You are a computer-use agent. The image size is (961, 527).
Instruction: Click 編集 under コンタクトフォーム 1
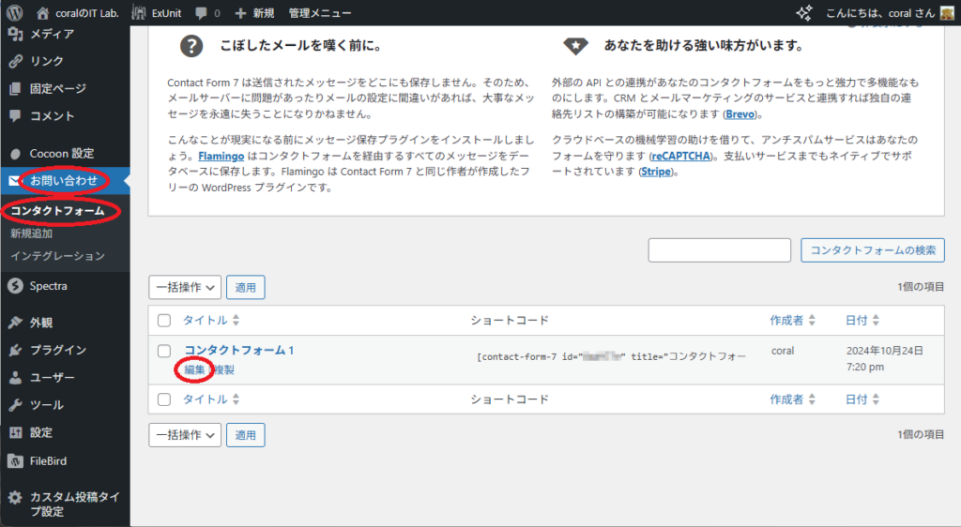coord(194,369)
